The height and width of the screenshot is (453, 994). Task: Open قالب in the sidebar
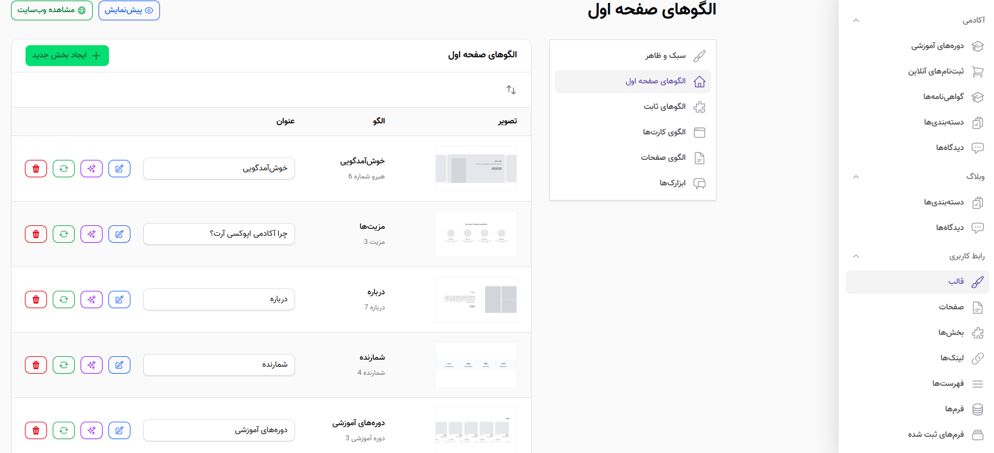917,282
